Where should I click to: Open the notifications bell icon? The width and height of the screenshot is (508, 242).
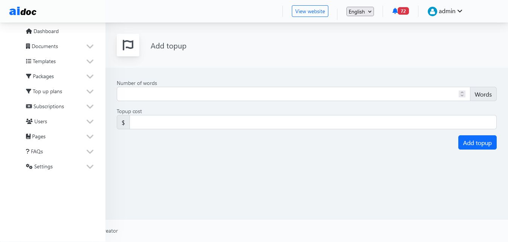tap(395, 11)
